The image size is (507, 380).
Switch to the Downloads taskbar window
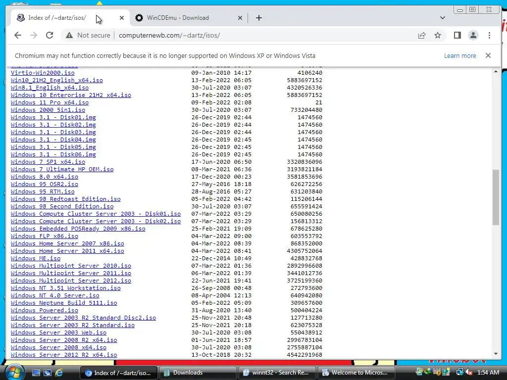(198, 373)
